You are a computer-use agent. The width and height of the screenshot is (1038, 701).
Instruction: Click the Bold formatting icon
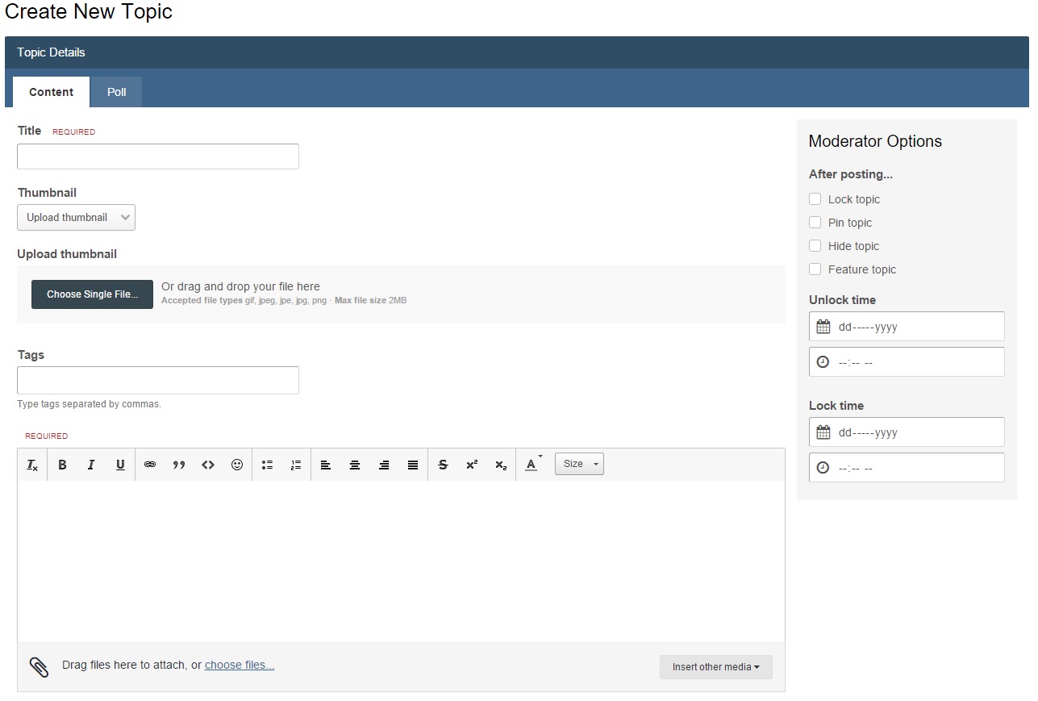coord(62,465)
